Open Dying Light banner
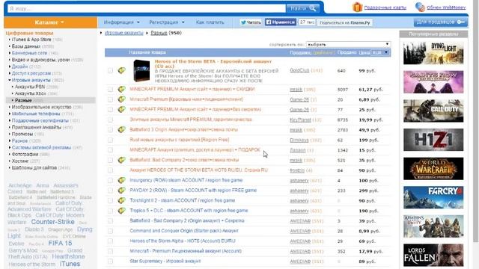Viewport: 479px width, 269px height. click(x=433, y=53)
